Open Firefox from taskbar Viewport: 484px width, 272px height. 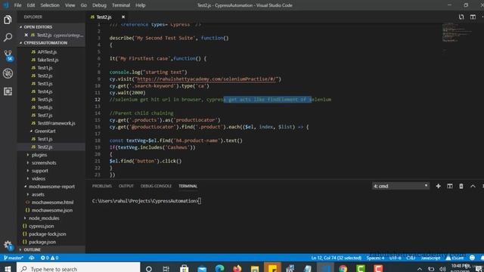click(237, 269)
